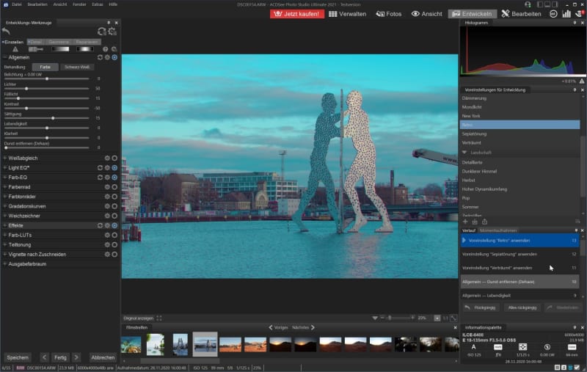The width and height of the screenshot is (587, 372).
Task: Open the 365 mode icon
Action: (553, 14)
